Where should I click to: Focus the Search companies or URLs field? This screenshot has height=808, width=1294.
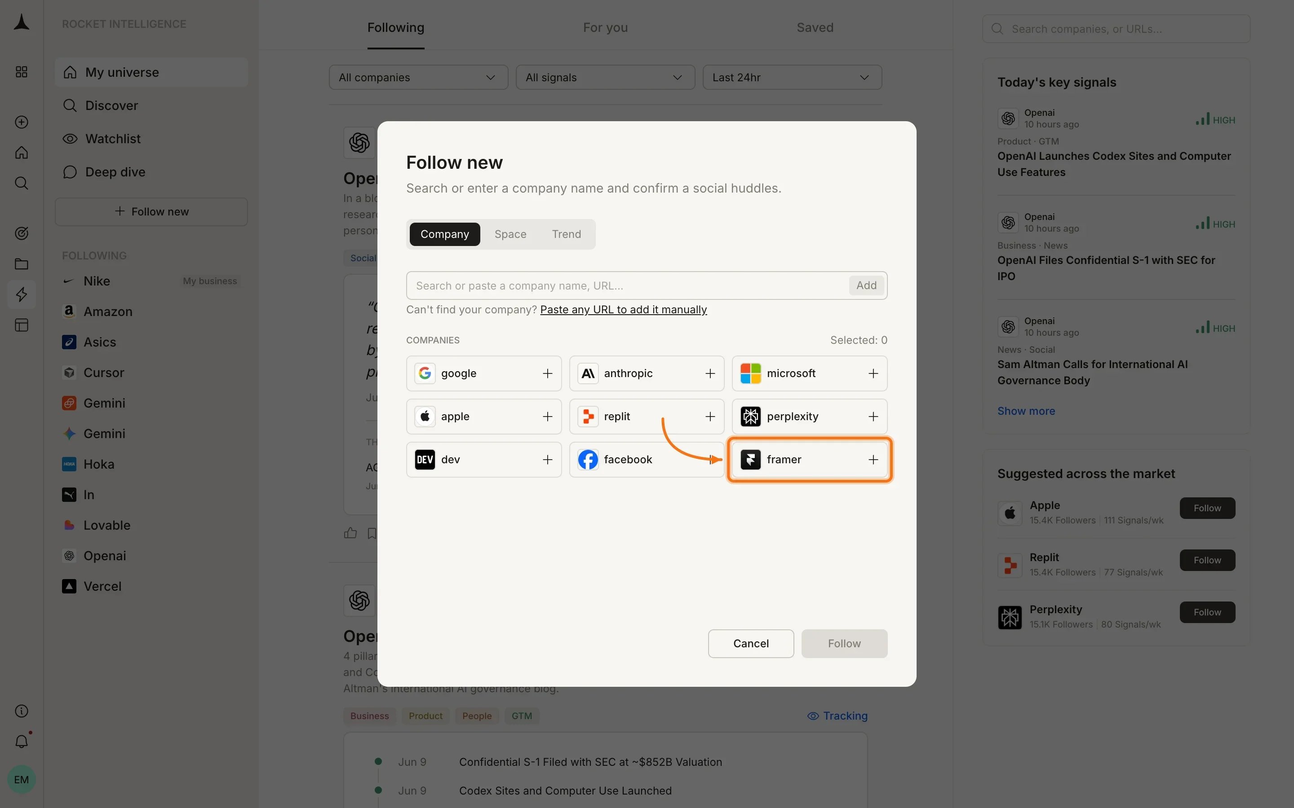[1117, 29]
